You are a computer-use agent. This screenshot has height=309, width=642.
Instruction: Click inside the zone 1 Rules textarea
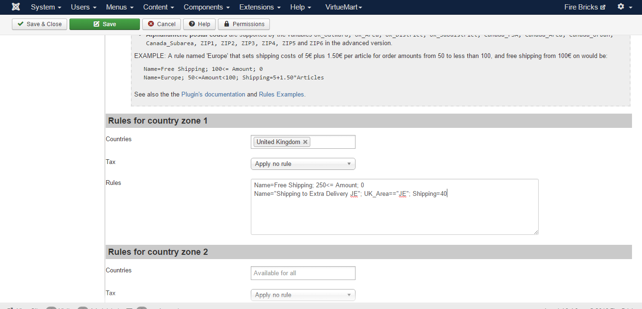pyautogui.click(x=394, y=214)
